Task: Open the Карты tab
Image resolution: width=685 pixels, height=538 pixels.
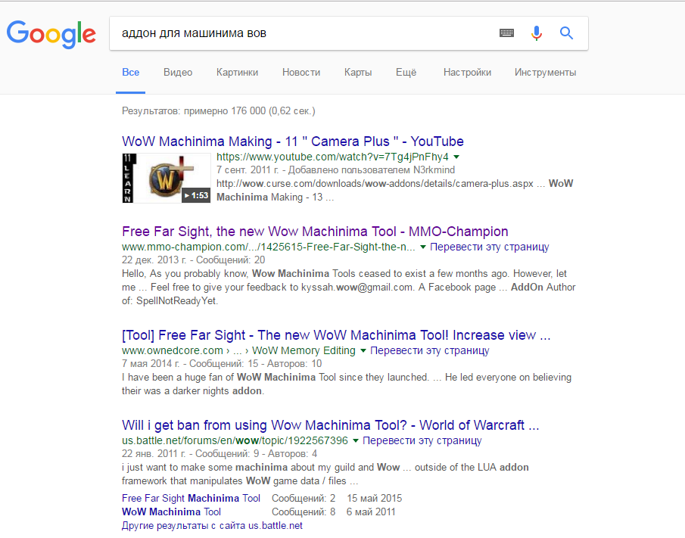Action: [358, 73]
